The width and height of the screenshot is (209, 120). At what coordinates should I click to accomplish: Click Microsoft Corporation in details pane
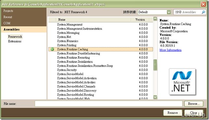tap(174, 31)
